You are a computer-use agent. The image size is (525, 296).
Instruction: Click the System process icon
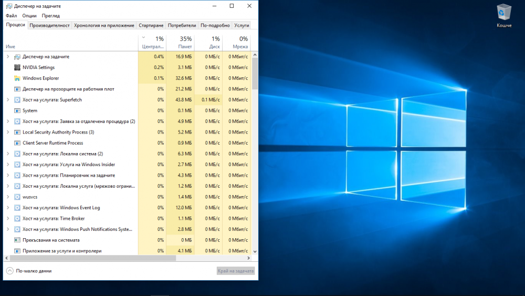pos(17,110)
